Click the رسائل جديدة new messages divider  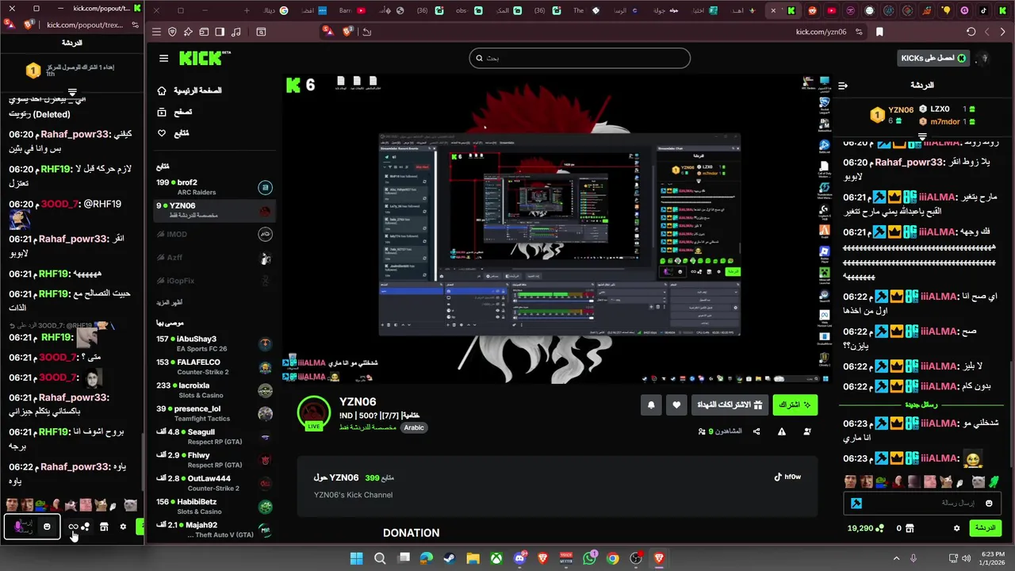point(921,405)
